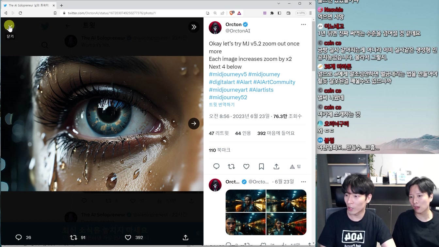Toggle the browser sidebar panel icon
Image resolution: width=439 pixels, height=247 pixels.
[x=280, y=13]
